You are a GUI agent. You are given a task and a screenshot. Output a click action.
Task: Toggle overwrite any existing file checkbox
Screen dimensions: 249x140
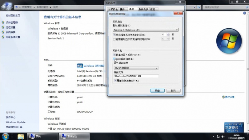click(115, 81)
